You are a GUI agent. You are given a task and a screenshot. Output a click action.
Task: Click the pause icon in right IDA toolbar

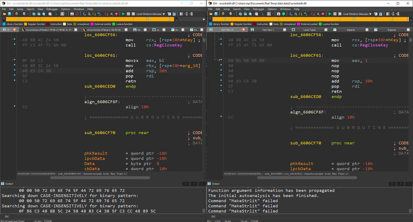(x=335, y=14)
